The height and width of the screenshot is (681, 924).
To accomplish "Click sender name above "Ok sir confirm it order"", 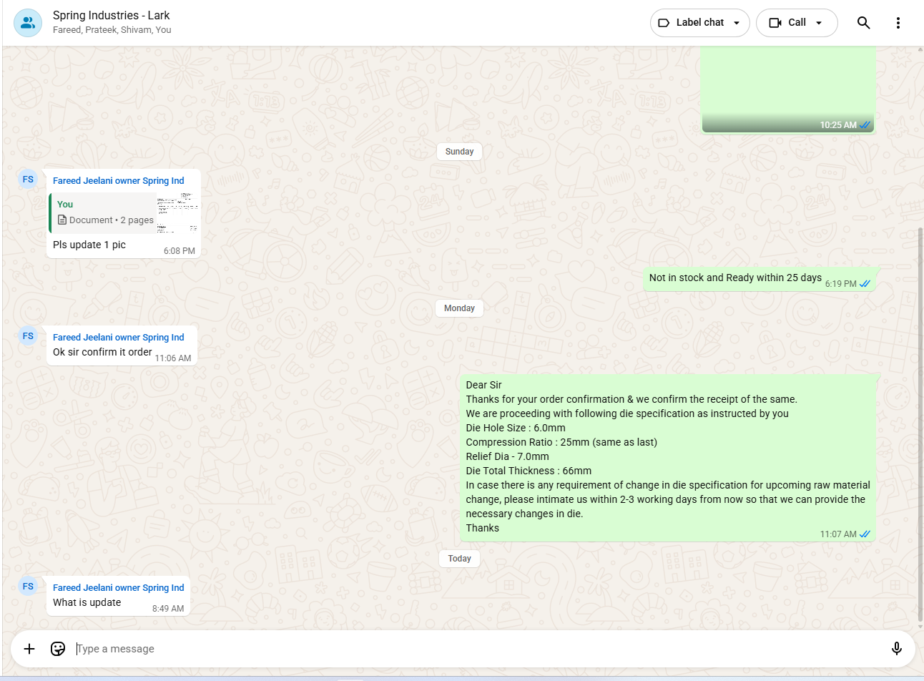I will point(118,338).
